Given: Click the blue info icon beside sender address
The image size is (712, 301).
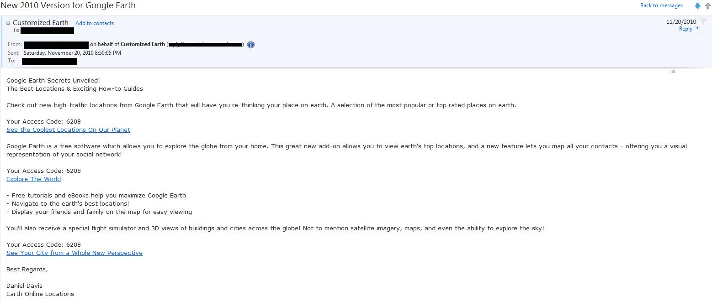Looking at the screenshot, I should coord(251,45).
